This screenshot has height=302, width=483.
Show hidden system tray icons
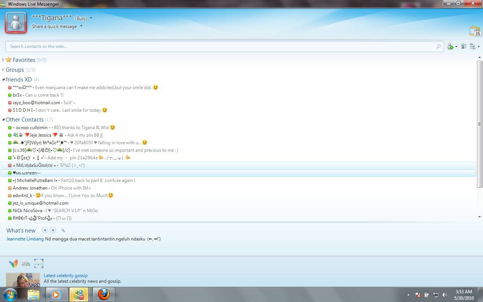[408, 295]
